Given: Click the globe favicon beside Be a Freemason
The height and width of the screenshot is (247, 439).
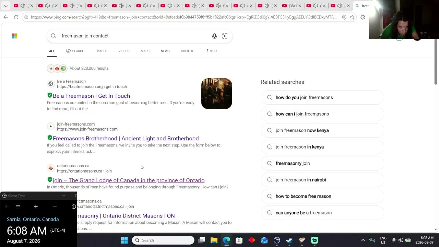Looking at the screenshot, I should tap(51, 84).
